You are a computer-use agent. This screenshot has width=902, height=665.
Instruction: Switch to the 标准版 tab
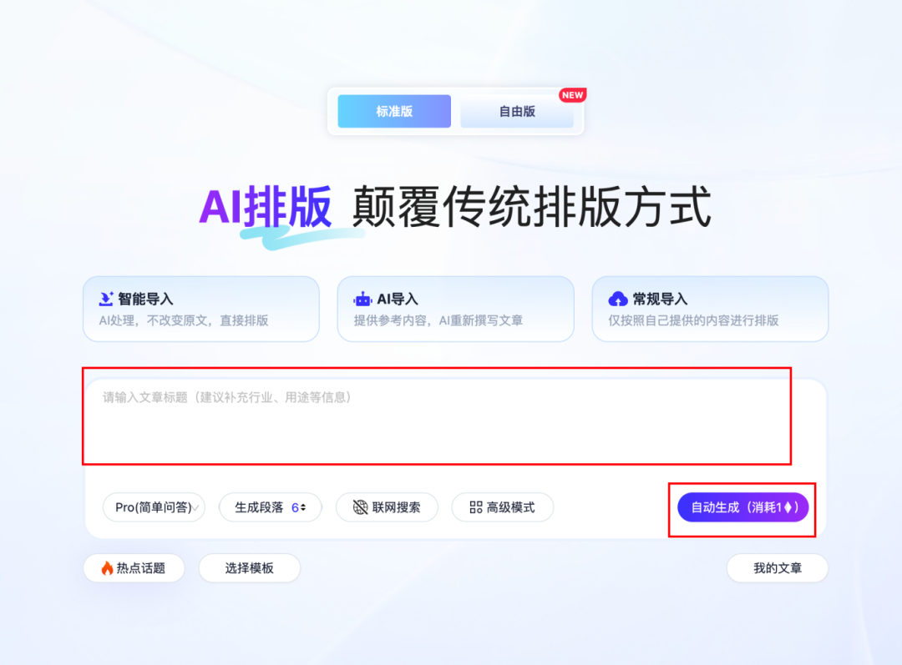pyautogui.click(x=393, y=111)
